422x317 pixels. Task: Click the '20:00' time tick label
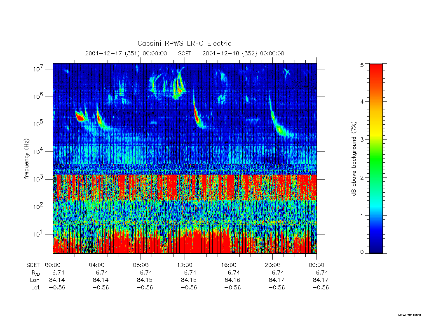click(273, 265)
